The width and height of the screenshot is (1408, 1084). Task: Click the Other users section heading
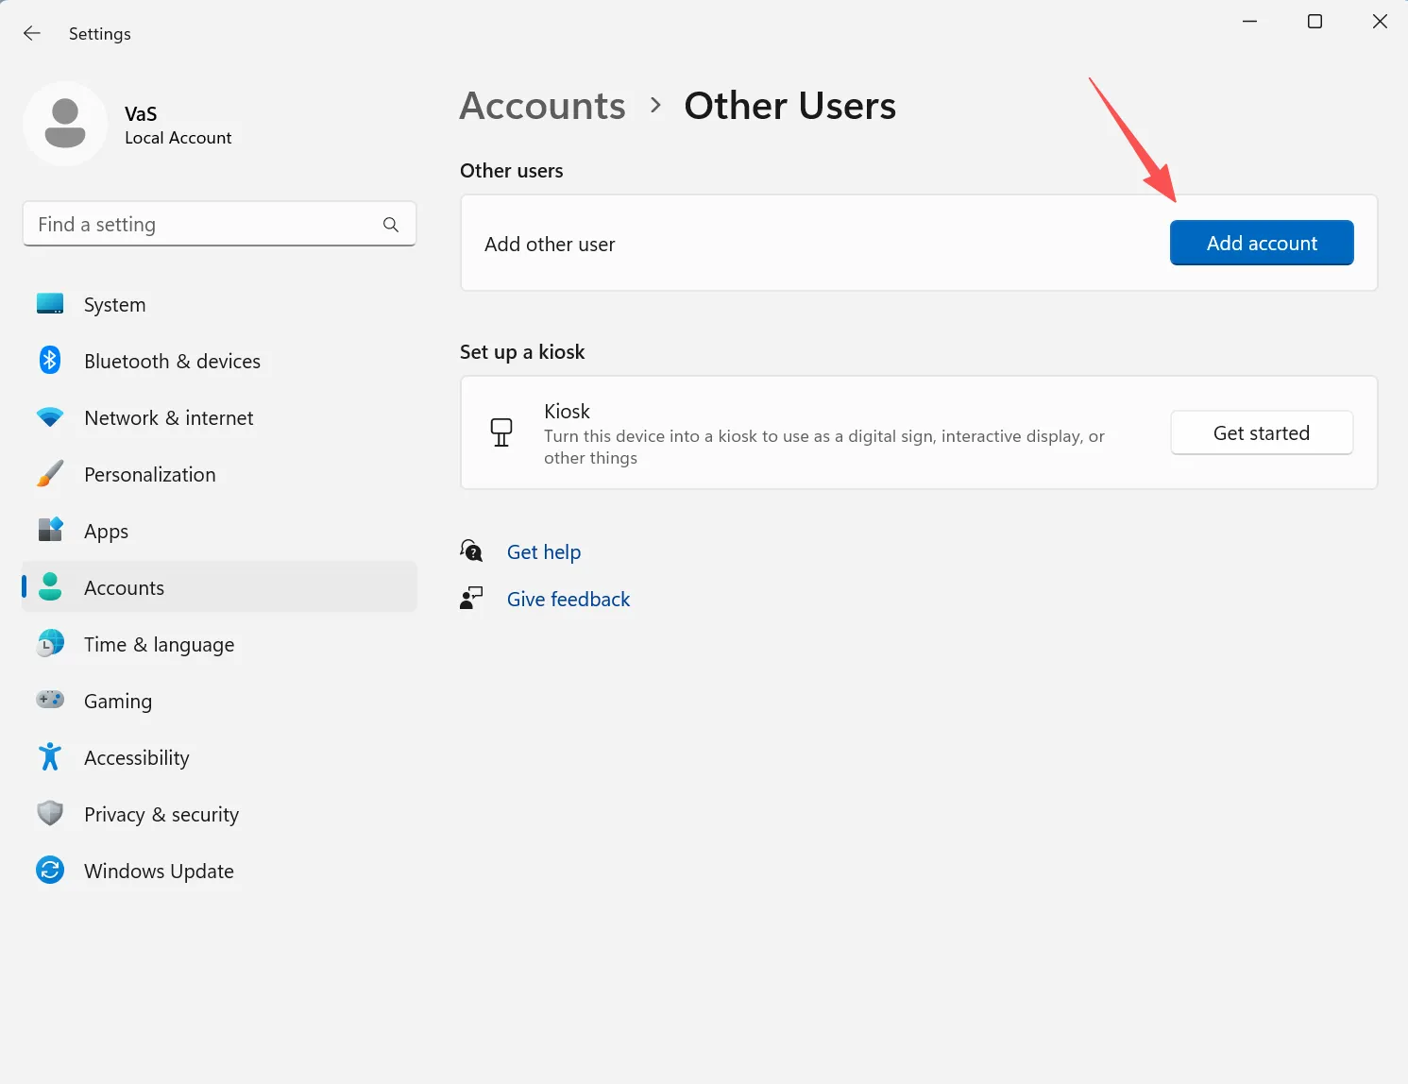512,170
